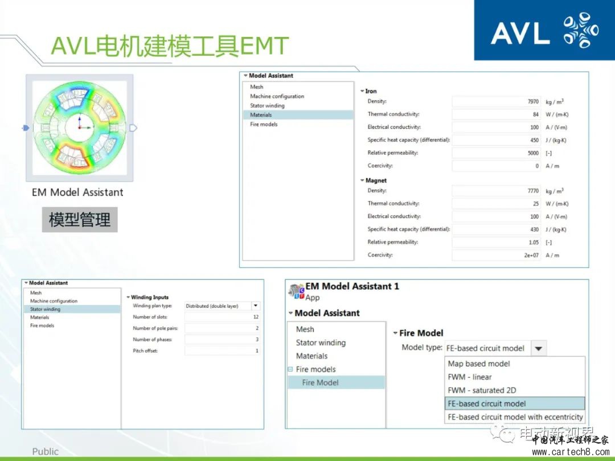Select Materials in EM Model Assistant 1 list
The height and width of the screenshot is (461, 615).
coord(312,356)
